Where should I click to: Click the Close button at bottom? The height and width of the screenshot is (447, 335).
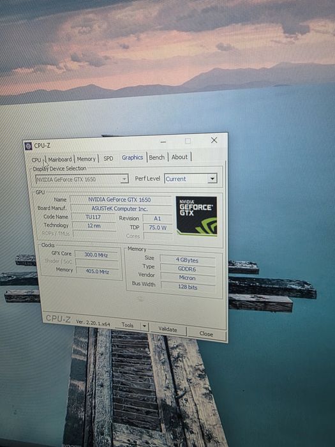pos(206,333)
